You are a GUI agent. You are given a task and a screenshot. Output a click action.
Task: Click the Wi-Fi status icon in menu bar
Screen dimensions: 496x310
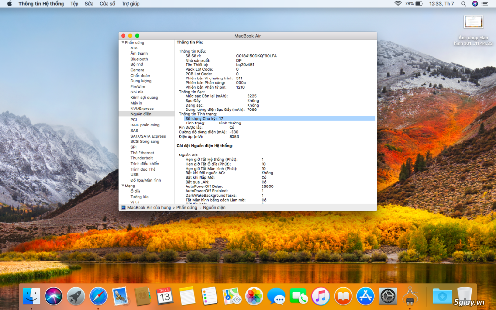click(398, 4)
